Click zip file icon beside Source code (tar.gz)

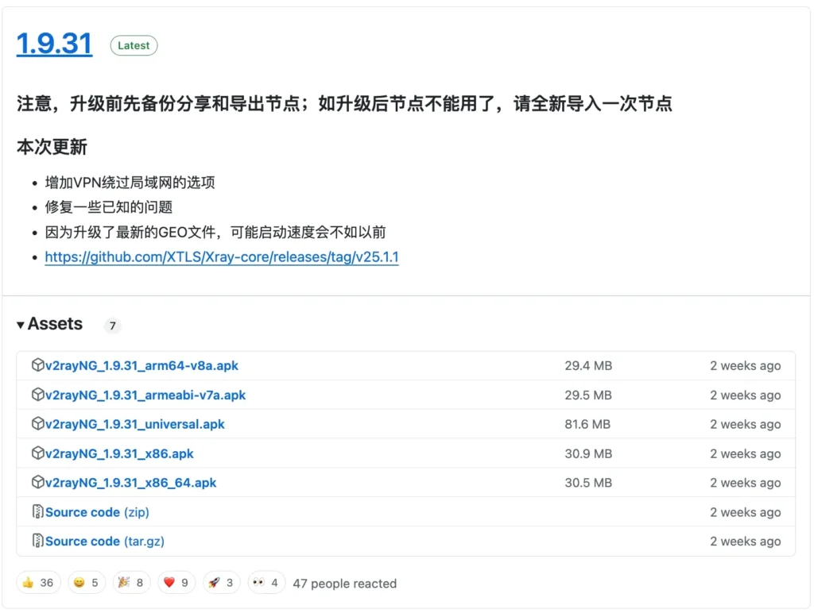click(x=37, y=541)
